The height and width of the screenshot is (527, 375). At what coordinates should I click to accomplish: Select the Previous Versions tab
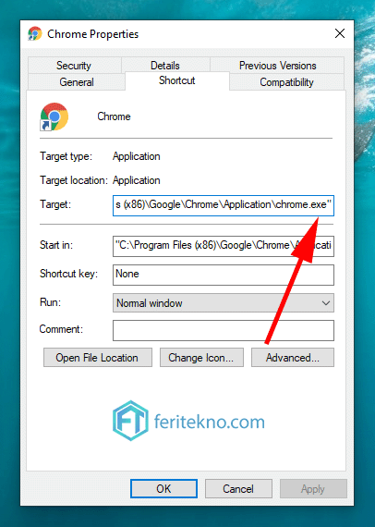tap(277, 66)
